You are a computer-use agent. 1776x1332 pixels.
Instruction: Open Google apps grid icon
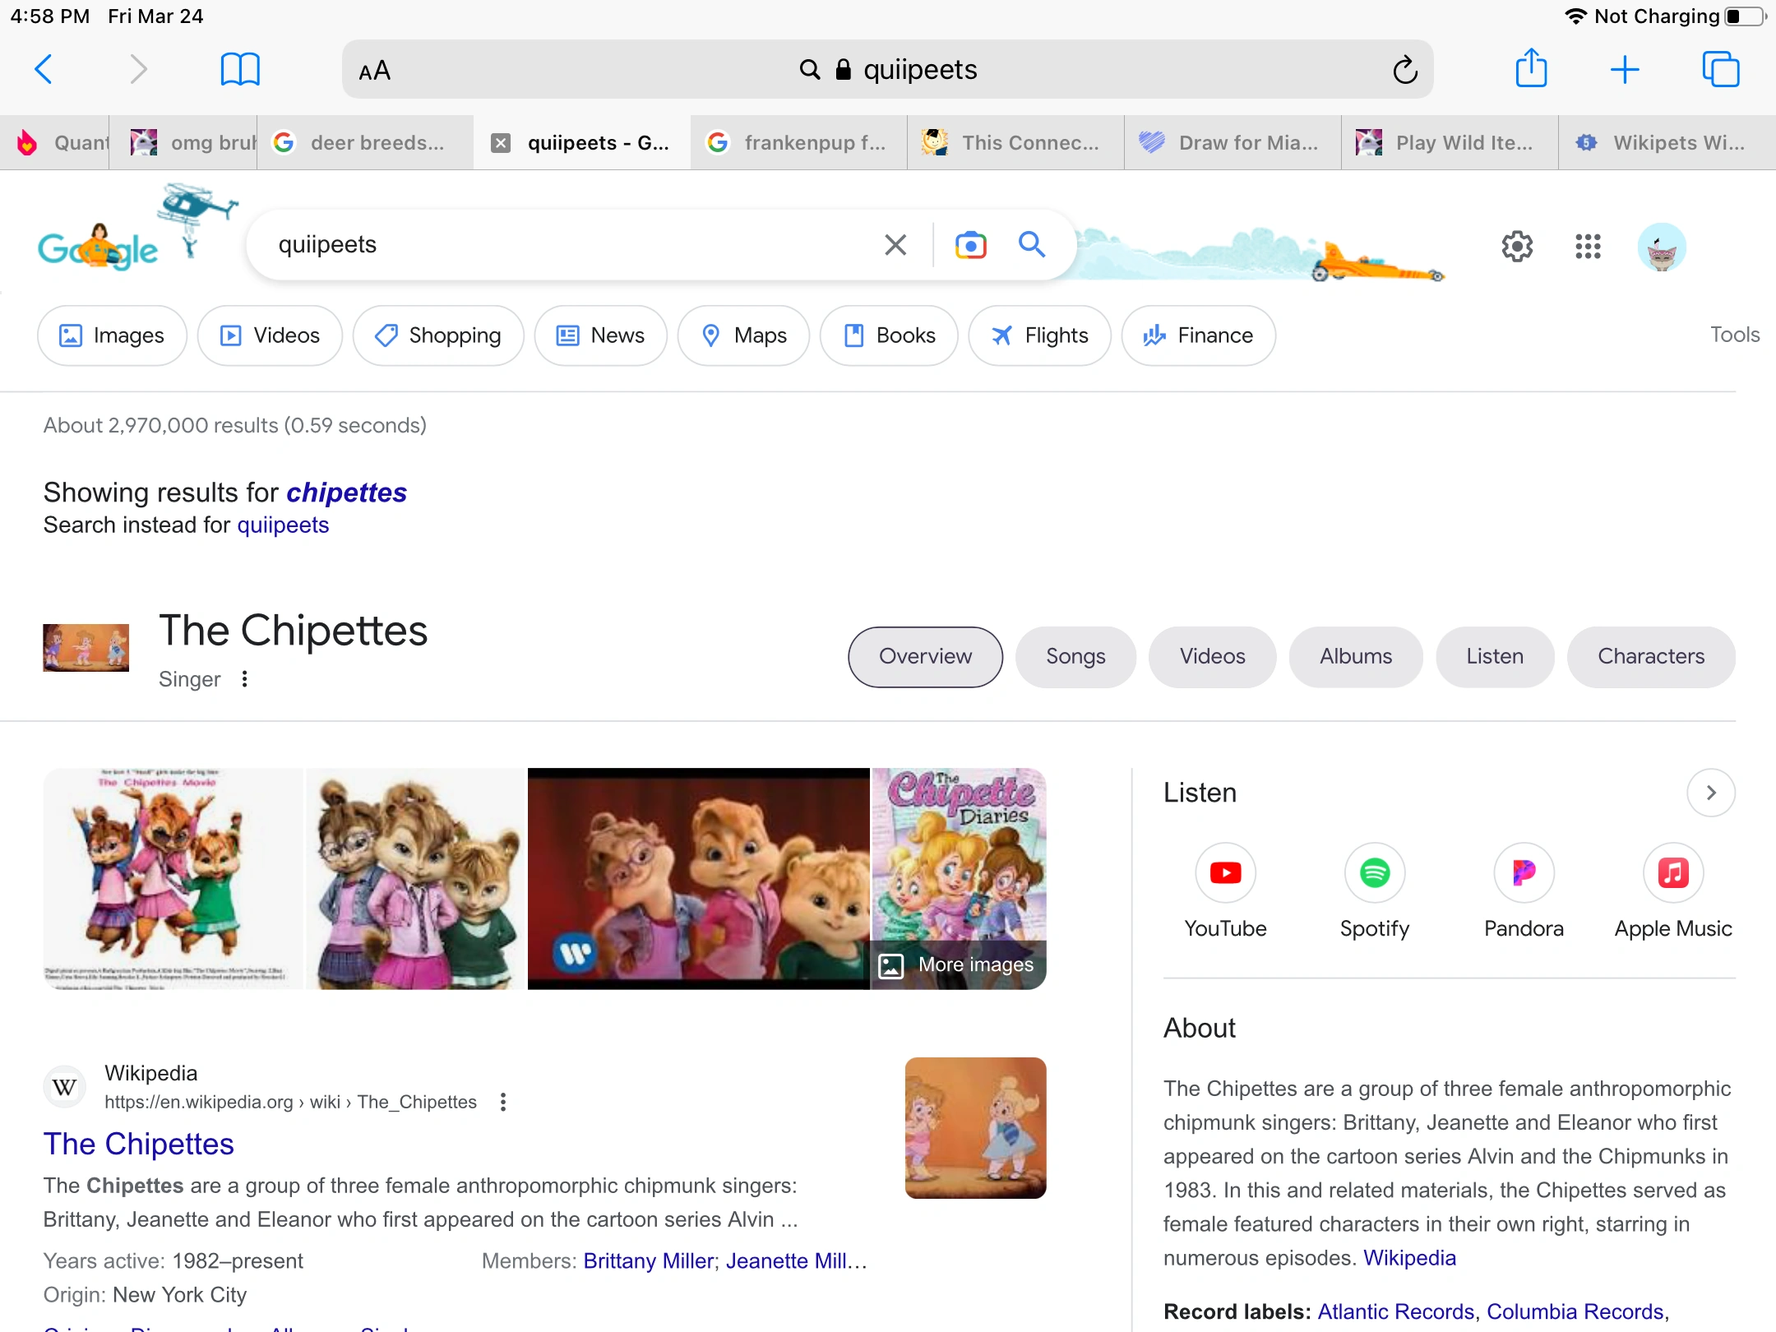pos(1588,246)
